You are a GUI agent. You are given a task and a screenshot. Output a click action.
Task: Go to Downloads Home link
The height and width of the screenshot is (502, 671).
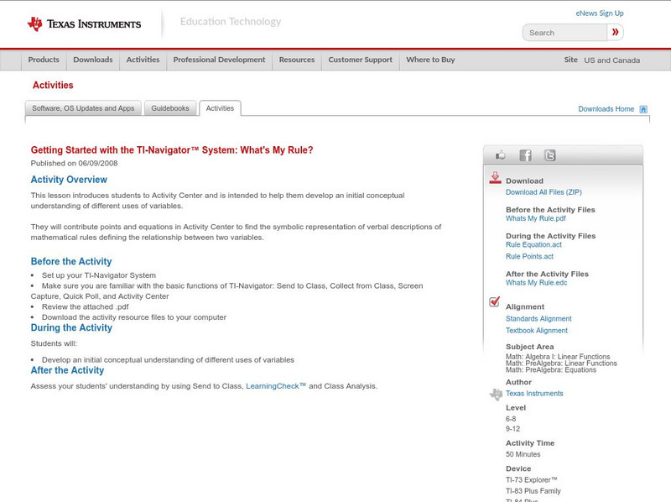click(606, 109)
